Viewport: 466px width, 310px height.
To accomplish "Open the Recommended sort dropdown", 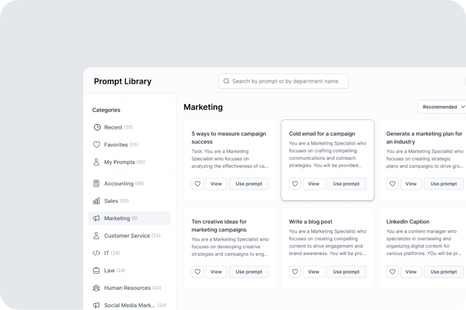I will 441,107.
